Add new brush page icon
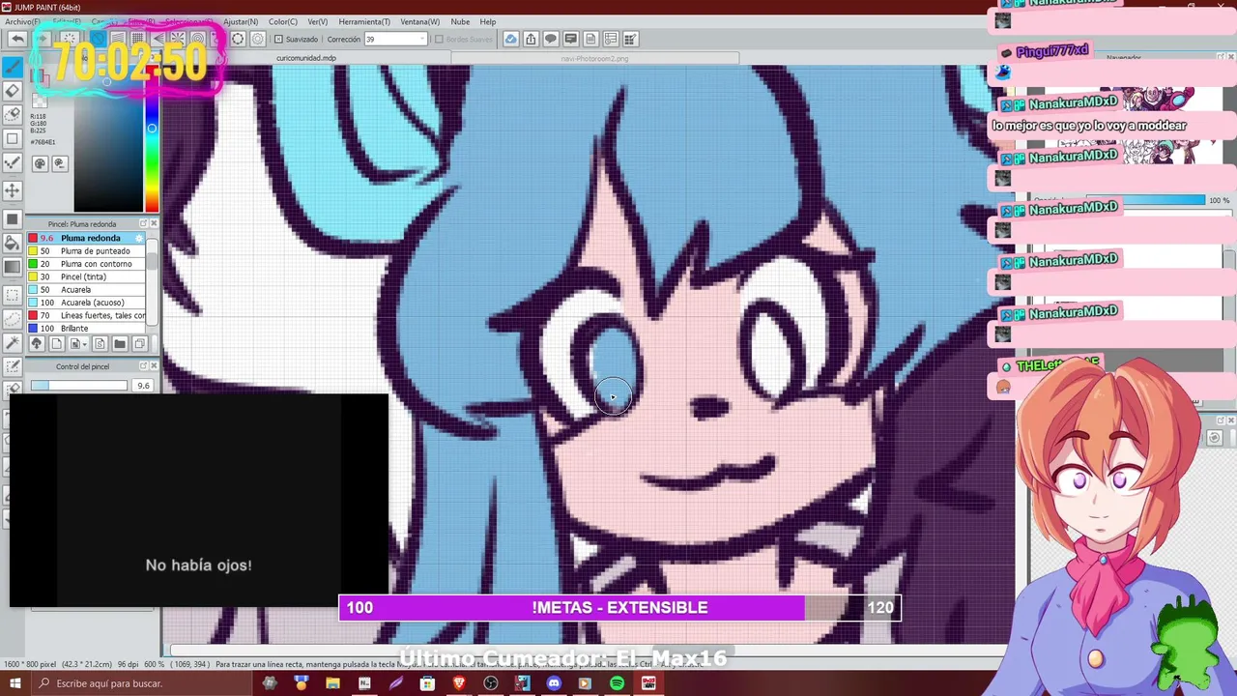This screenshot has width=1237, height=696. pyautogui.click(x=56, y=344)
